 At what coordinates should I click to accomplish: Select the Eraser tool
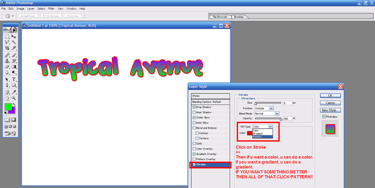tap(7, 67)
